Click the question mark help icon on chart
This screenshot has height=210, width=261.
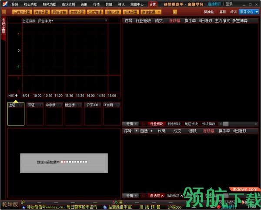106,20
